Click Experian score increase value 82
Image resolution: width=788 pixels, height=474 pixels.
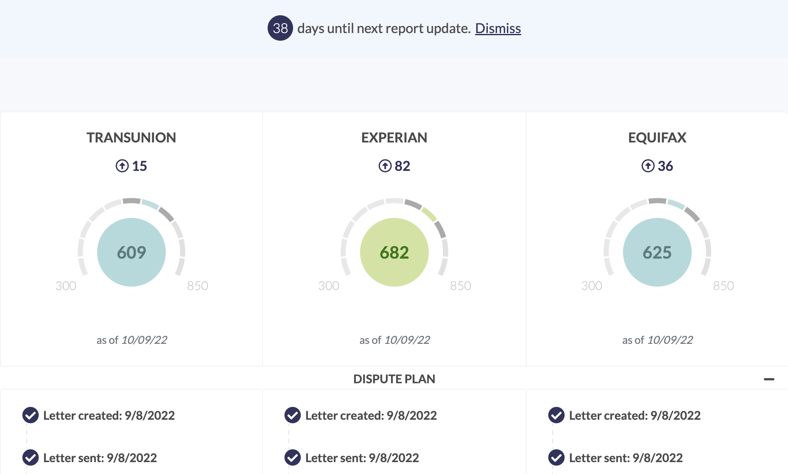click(x=402, y=166)
